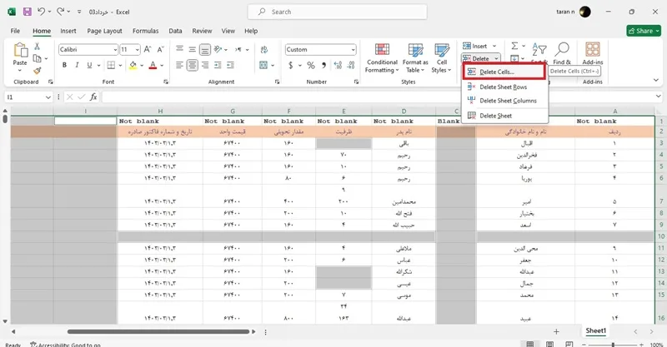The image size is (667, 347).
Task: Click the insert function fx icon
Action: click(x=93, y=97)
